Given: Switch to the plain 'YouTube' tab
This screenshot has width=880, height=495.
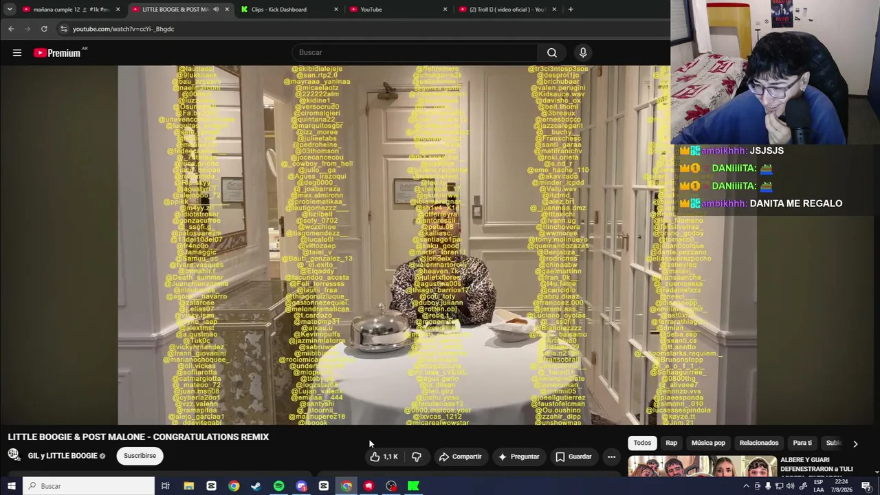Looking at the screenshot, I should pyautogui.click(x=399, y=10).
